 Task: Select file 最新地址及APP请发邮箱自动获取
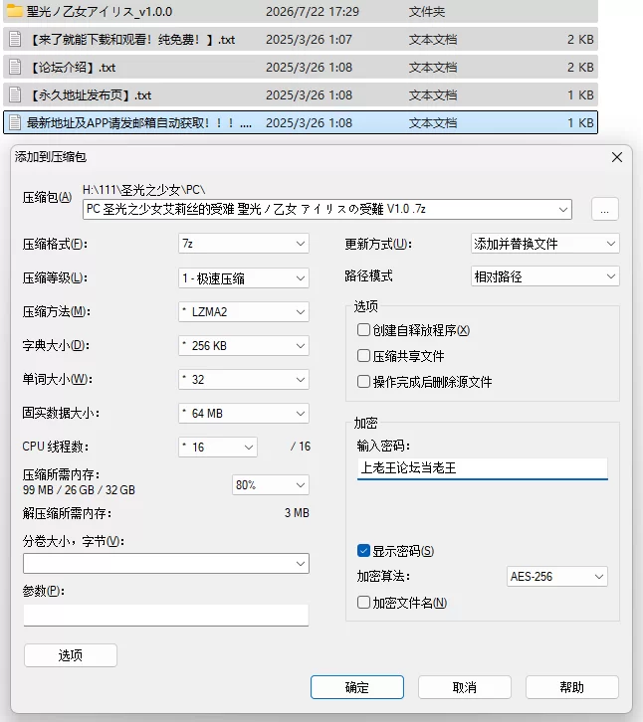pos(301,122)
